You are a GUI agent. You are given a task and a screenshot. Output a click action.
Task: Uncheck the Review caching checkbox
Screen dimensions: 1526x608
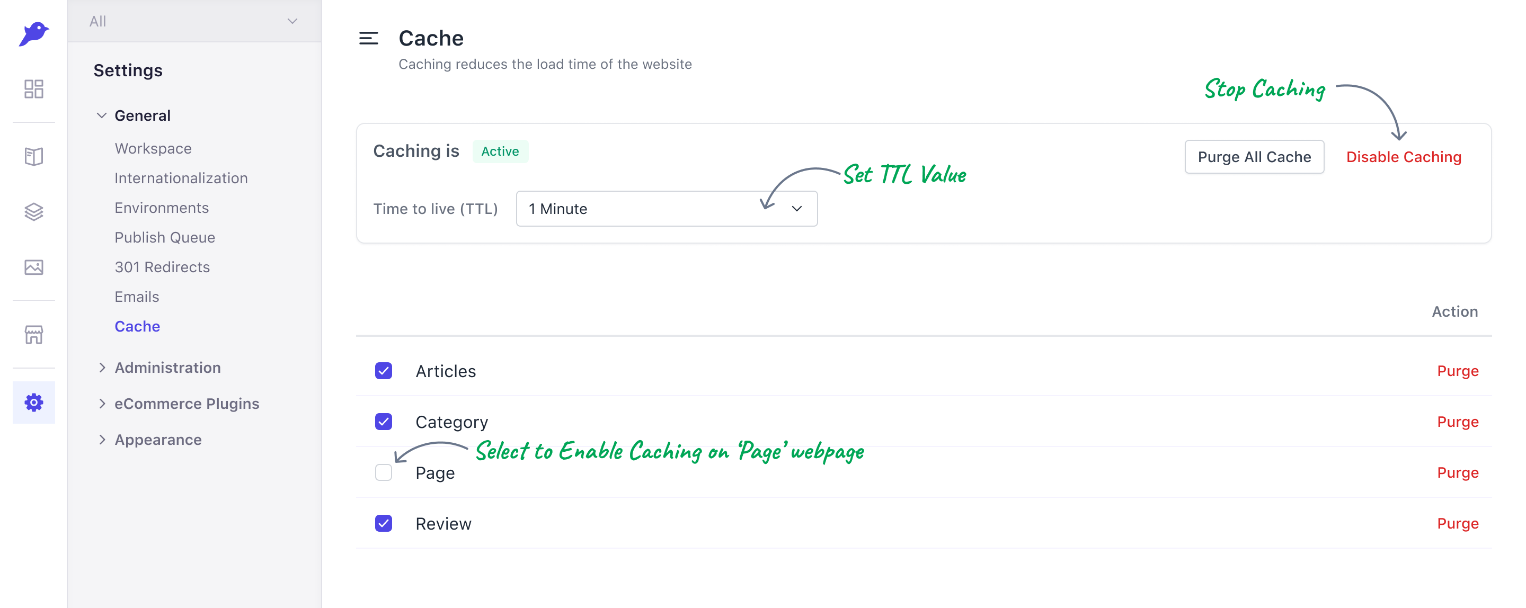coord(383,523)
